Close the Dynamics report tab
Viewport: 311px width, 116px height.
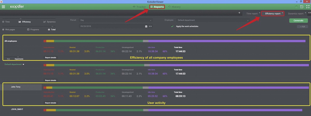tap(305, 12)
